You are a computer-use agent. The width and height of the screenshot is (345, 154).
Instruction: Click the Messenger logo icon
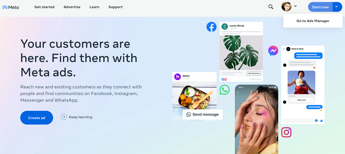(x=273, y=51)
